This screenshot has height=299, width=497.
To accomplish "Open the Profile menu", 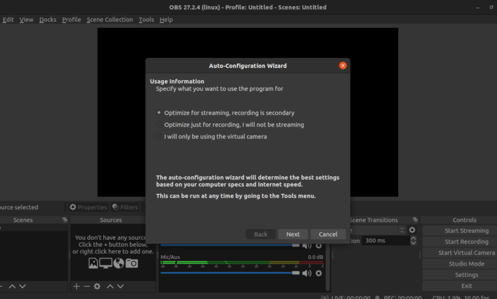I will pyautogui.click(x=71, y=20).
